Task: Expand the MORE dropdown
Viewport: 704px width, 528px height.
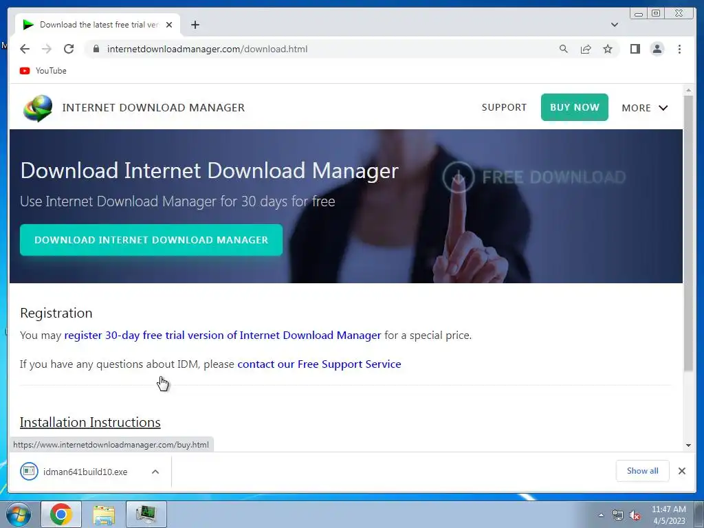Action: pos(644,108)
